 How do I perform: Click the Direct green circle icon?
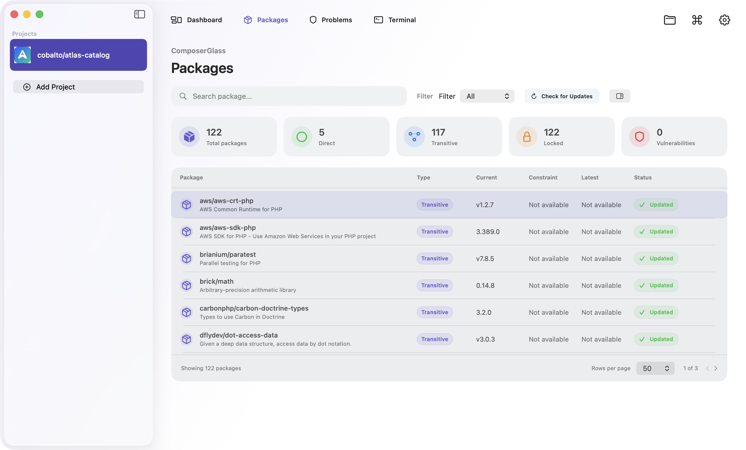[x=301, y=137]
